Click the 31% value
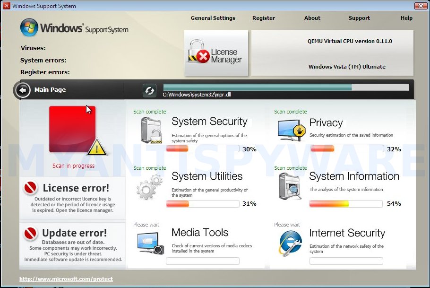Image resolution: width=430 pixels, height=288 pixels. pos(249,204)
